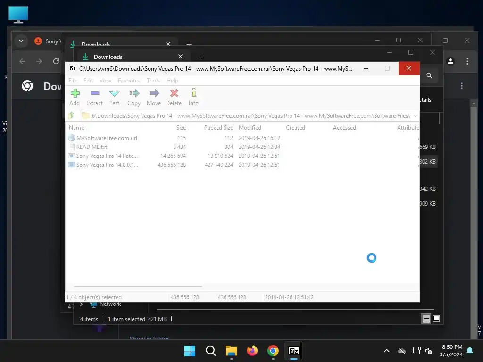Screen dimensions: 483x362
Task: Click the muted volume tray icon
Action: point(429,351)
